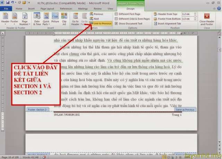
Task: Close Header and Footer view
Action: tap(207, 19)
